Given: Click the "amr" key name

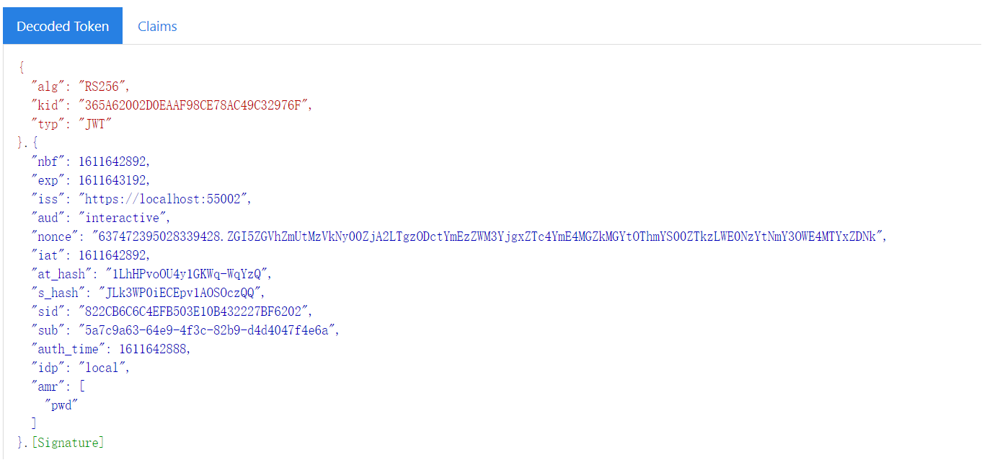Looking at the screenshot, I should click(x=48, y=386).
